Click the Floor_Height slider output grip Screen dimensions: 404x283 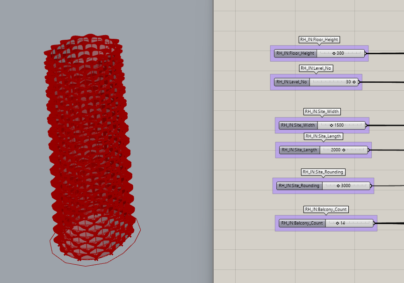coord(365,53)
